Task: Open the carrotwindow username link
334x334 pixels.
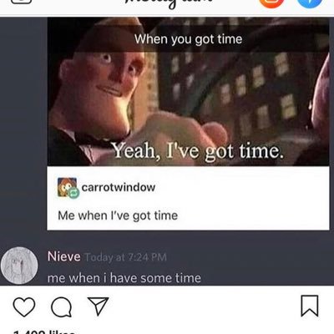Action: [119, 187]
